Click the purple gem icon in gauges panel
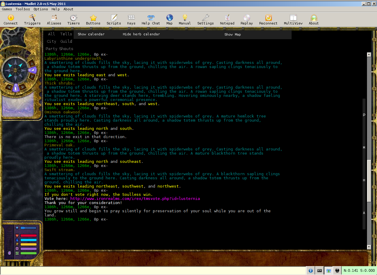Screen dimensions: 377x275 click(x=9, y=253)
